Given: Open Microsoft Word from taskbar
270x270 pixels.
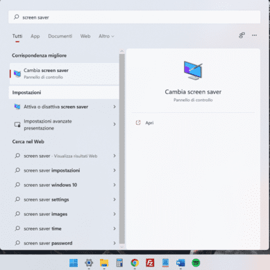Looking at the screenshot, I should [x=180, y=262].
